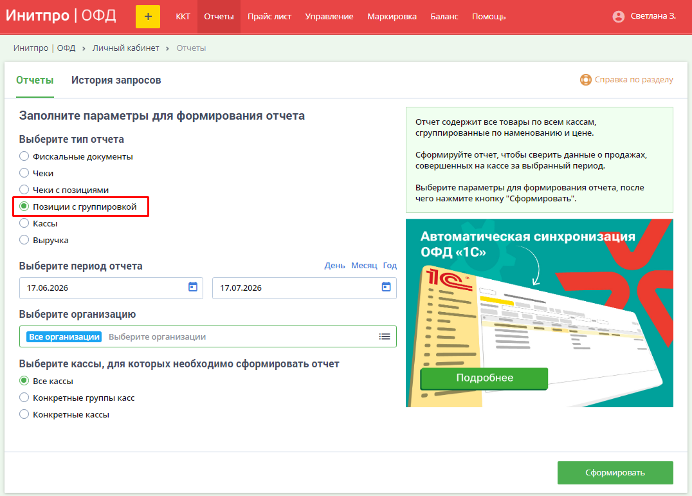Image resolution: width=692 pixels, height=496 pixels.
Task: Open the user profile avatar icon
Action: pos(618,17)
